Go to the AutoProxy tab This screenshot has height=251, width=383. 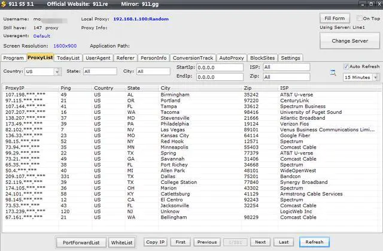pos(232,58)
